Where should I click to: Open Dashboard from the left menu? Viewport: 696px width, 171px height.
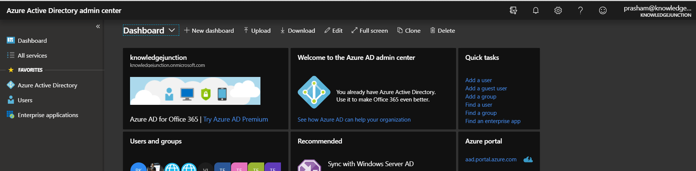(32, 41)
